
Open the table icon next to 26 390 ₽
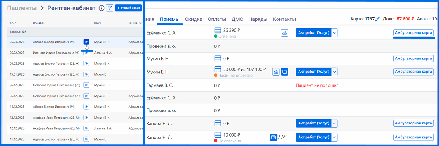point(218,31)
